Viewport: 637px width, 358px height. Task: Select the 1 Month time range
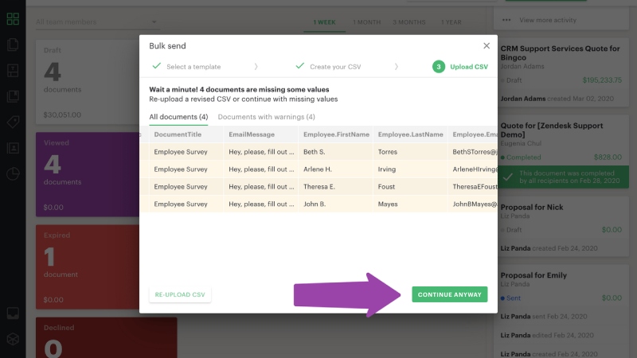365,22
